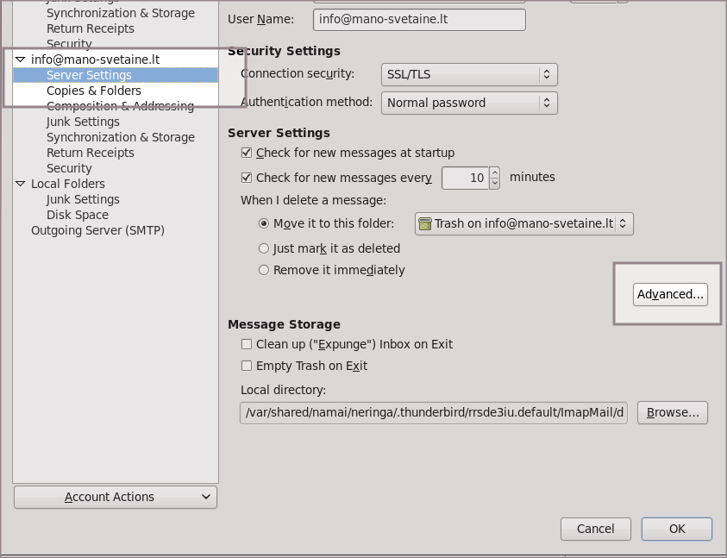This screenshot has width=727, height=558.
Task: Open Account Actions dropdown menu
Action: click(116, 497)
